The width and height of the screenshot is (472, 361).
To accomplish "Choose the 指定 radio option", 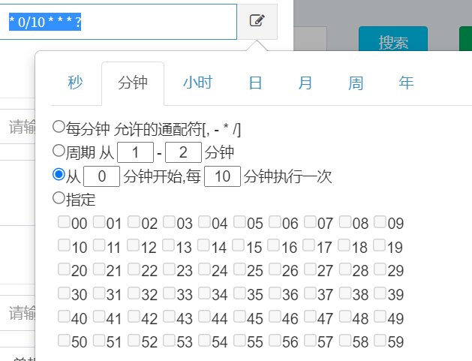I will (x=59, y=198).
